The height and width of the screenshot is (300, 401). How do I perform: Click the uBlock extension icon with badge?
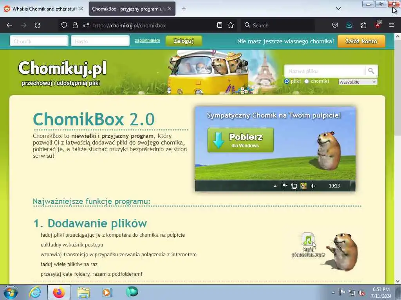(378, 25)
